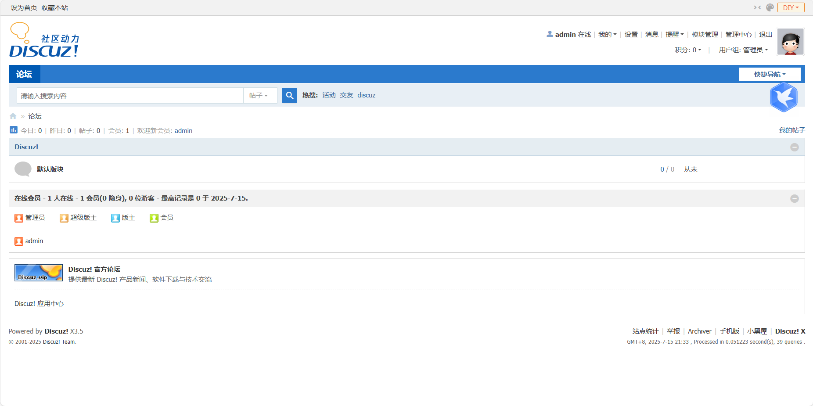The image size is (813, 406).
Task: Open the 设置 link
Action: (x=631, y=35)
